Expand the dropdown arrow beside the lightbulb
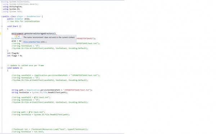This screenshot has width=216, height=134. click(x=19, y=36)
